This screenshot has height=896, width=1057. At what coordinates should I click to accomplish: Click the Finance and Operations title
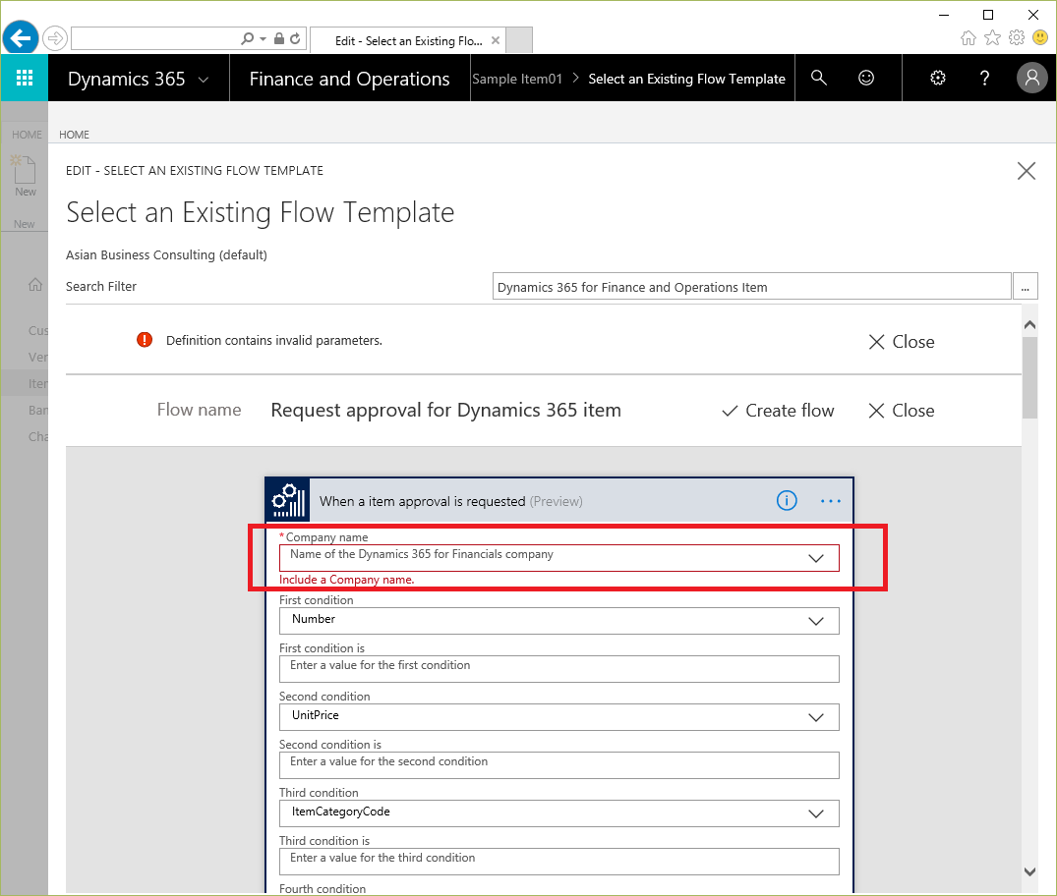[349, 79]
